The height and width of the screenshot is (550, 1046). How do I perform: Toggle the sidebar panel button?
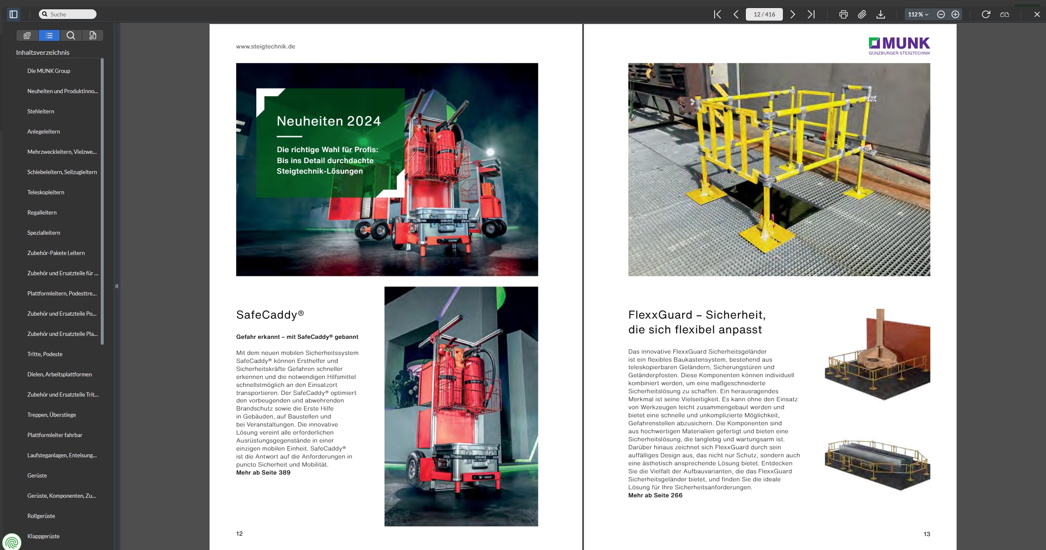coord(13,14)
